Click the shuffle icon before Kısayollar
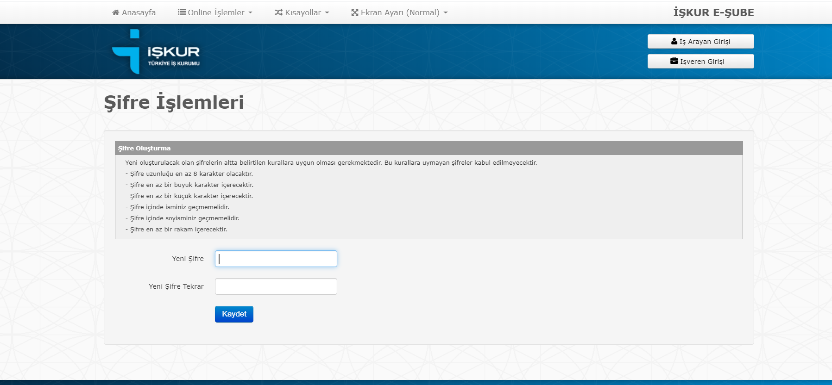 [278, 12]
